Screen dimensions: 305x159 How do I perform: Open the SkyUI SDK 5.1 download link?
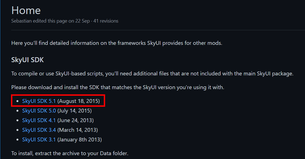(x=39, y=101)
